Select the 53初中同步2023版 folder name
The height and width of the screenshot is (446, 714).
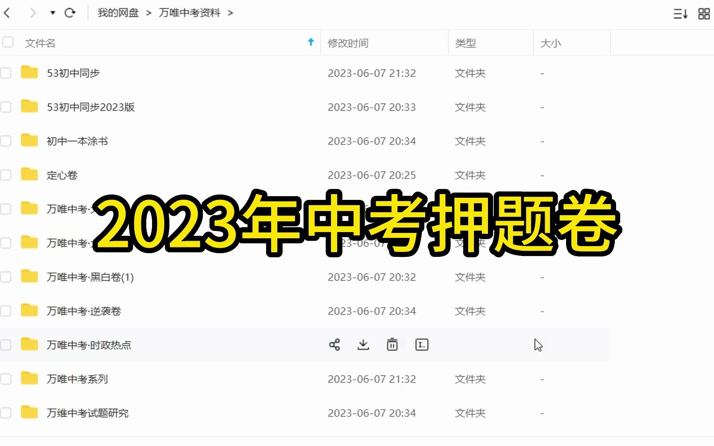[x=91, y=107]
